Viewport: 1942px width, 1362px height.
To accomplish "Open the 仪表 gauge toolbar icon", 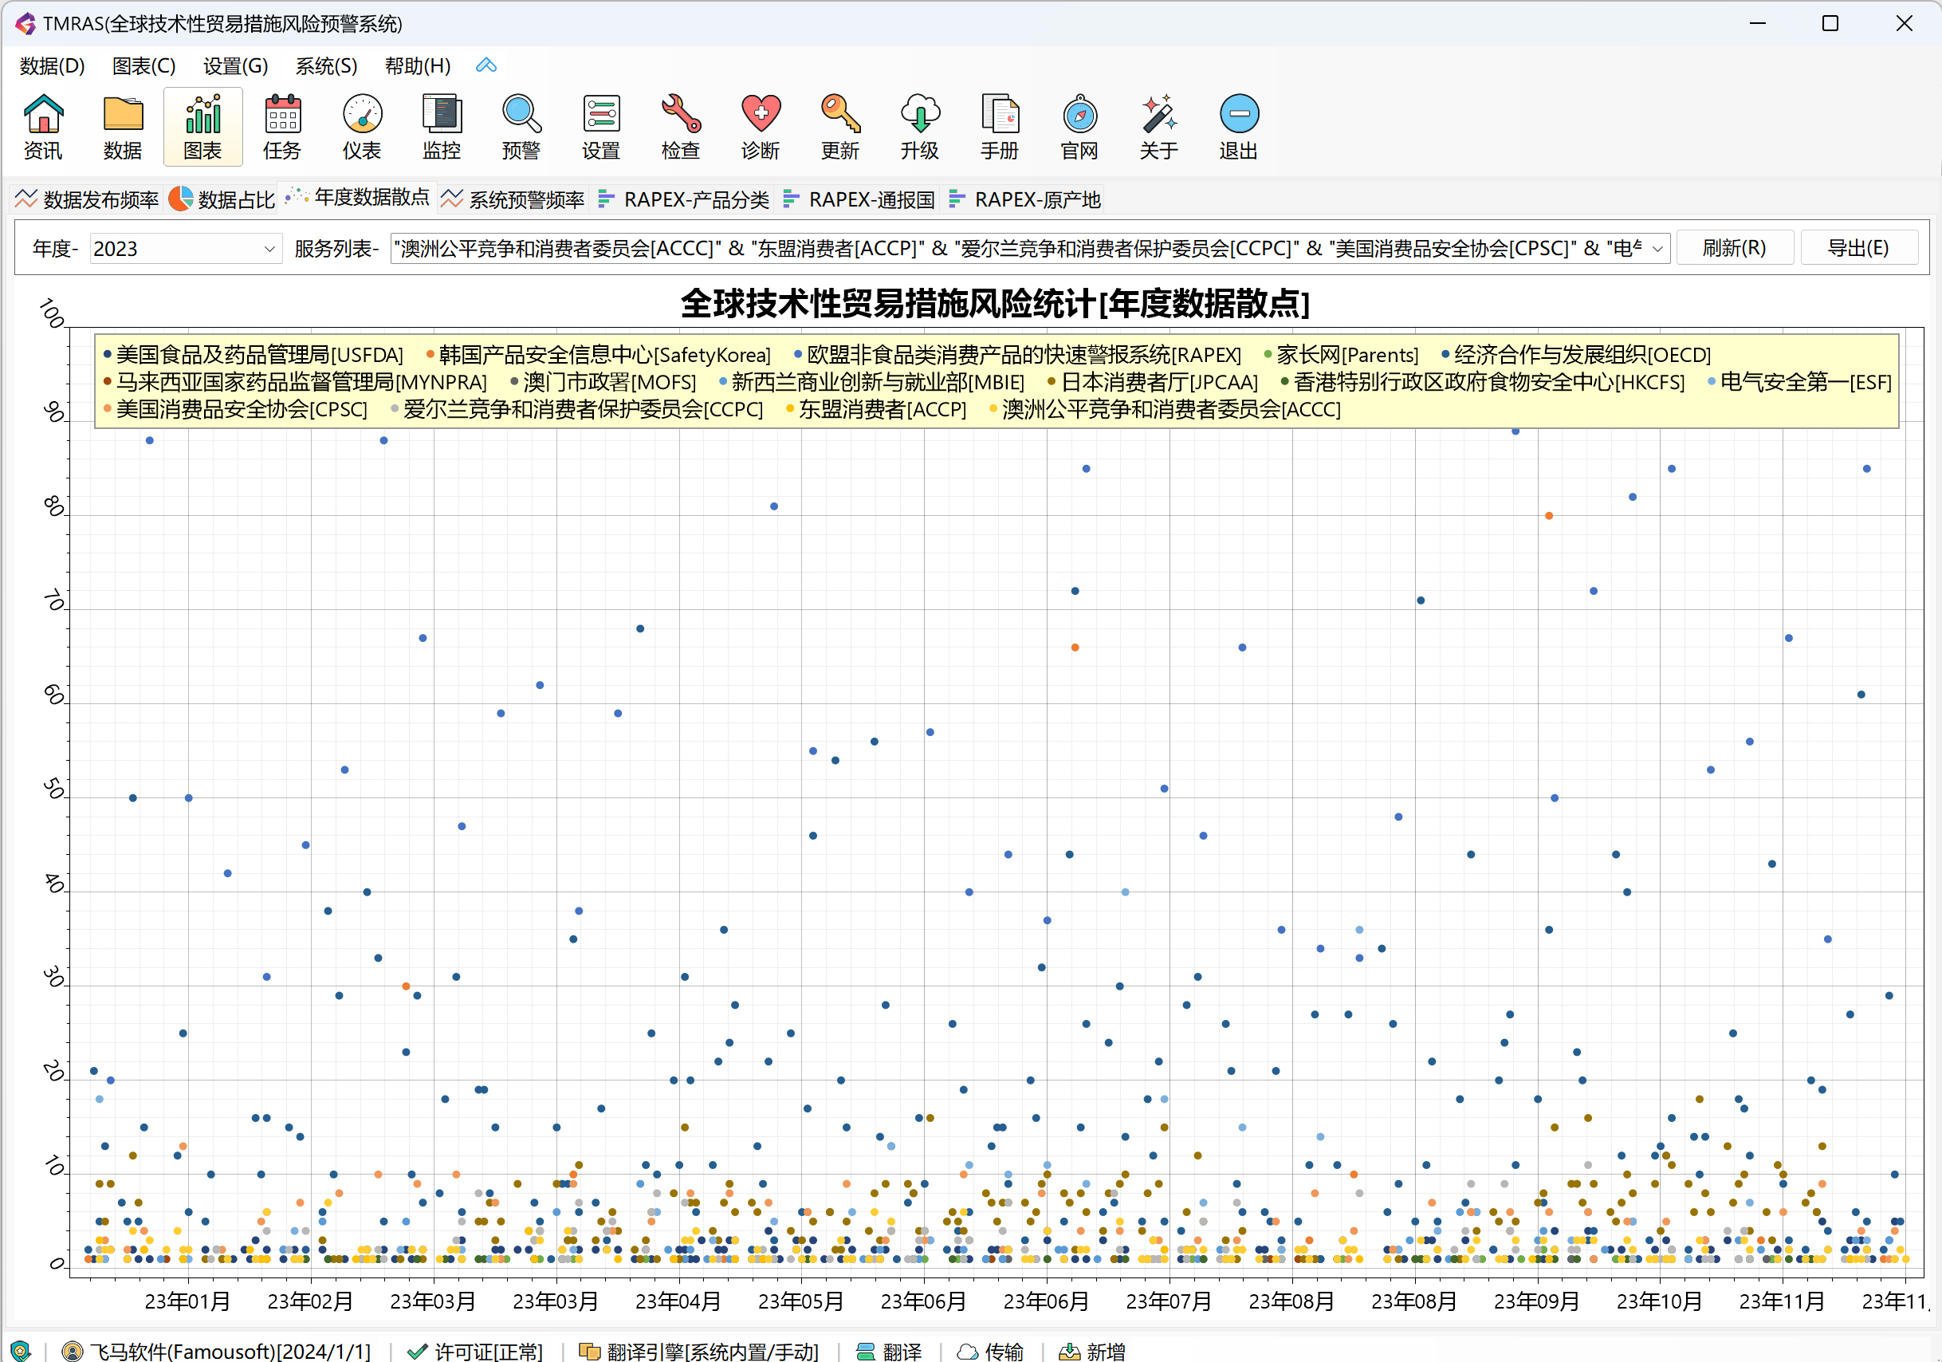I will (362, 127).
